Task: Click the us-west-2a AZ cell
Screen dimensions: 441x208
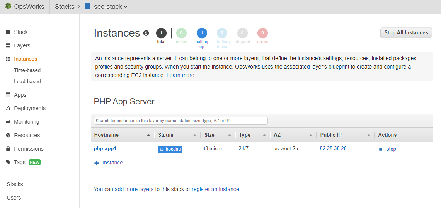Action: [286, 149]
